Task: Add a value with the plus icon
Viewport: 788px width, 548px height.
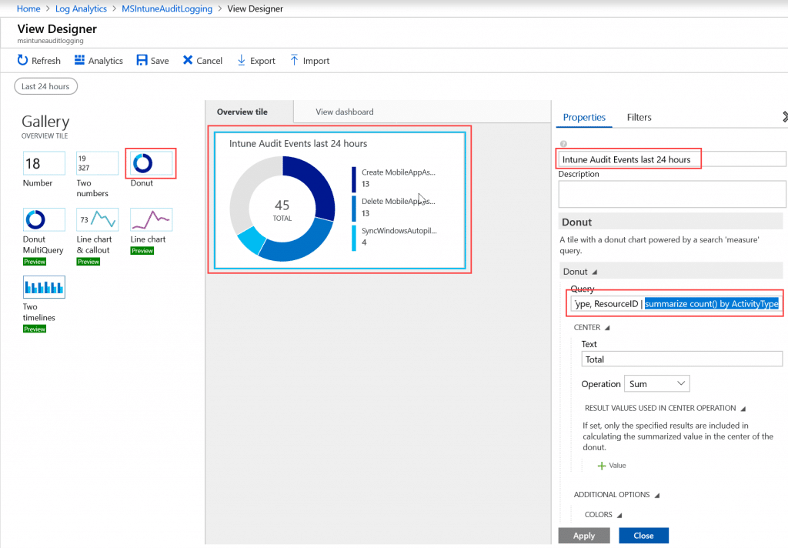Action: pos(601,466)
